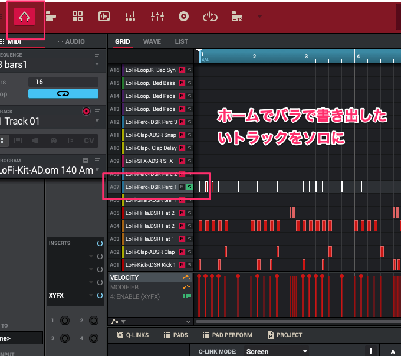This screenshot has height=356, width=401.
Task: Add new program with plus icon
Action: (86, 161)
